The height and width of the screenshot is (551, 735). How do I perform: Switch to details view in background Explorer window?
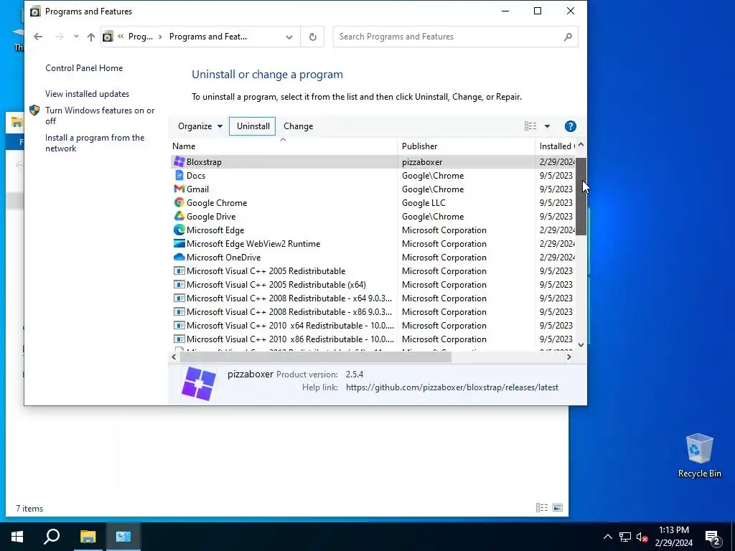(541, 507)
